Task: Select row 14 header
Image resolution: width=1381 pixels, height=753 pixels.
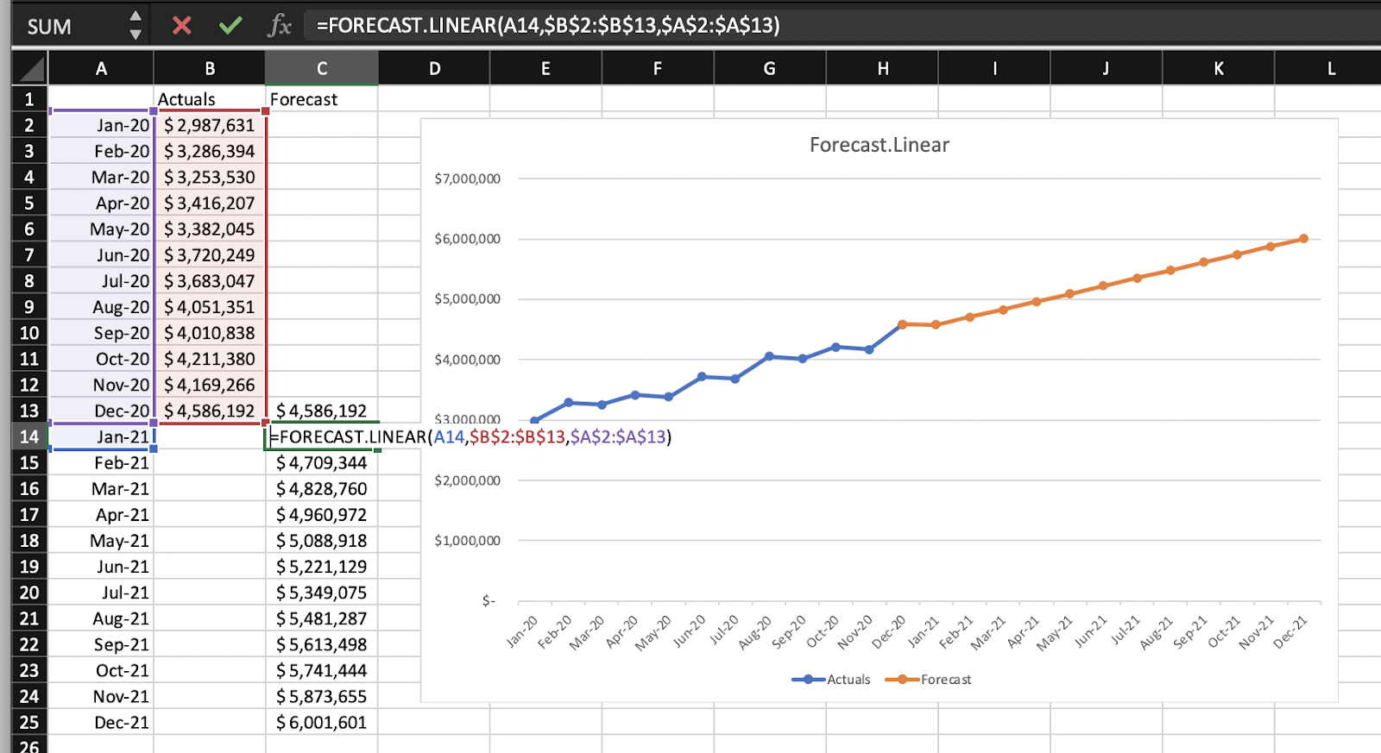Action: tap(29, 436)
